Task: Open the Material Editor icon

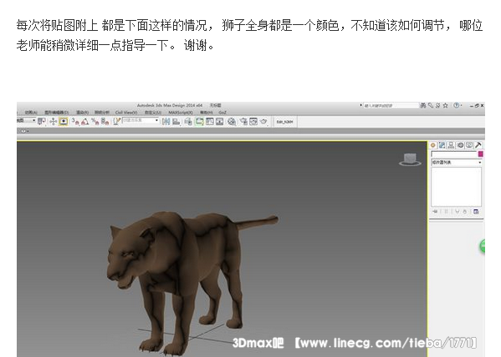Action: [x=232, y=122]
